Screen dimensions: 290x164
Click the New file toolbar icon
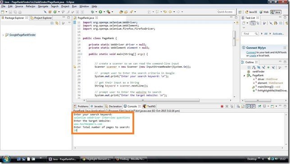click(x=3, y=12)
